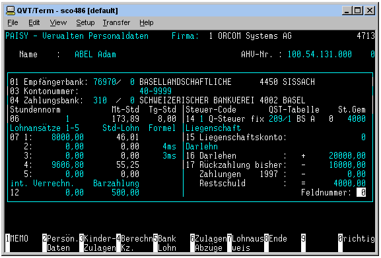This screenshot has height=258, width=381.
Task: Select function key 2 Persön. Daten
Action: pyautogui.click(x=61, y=243)
